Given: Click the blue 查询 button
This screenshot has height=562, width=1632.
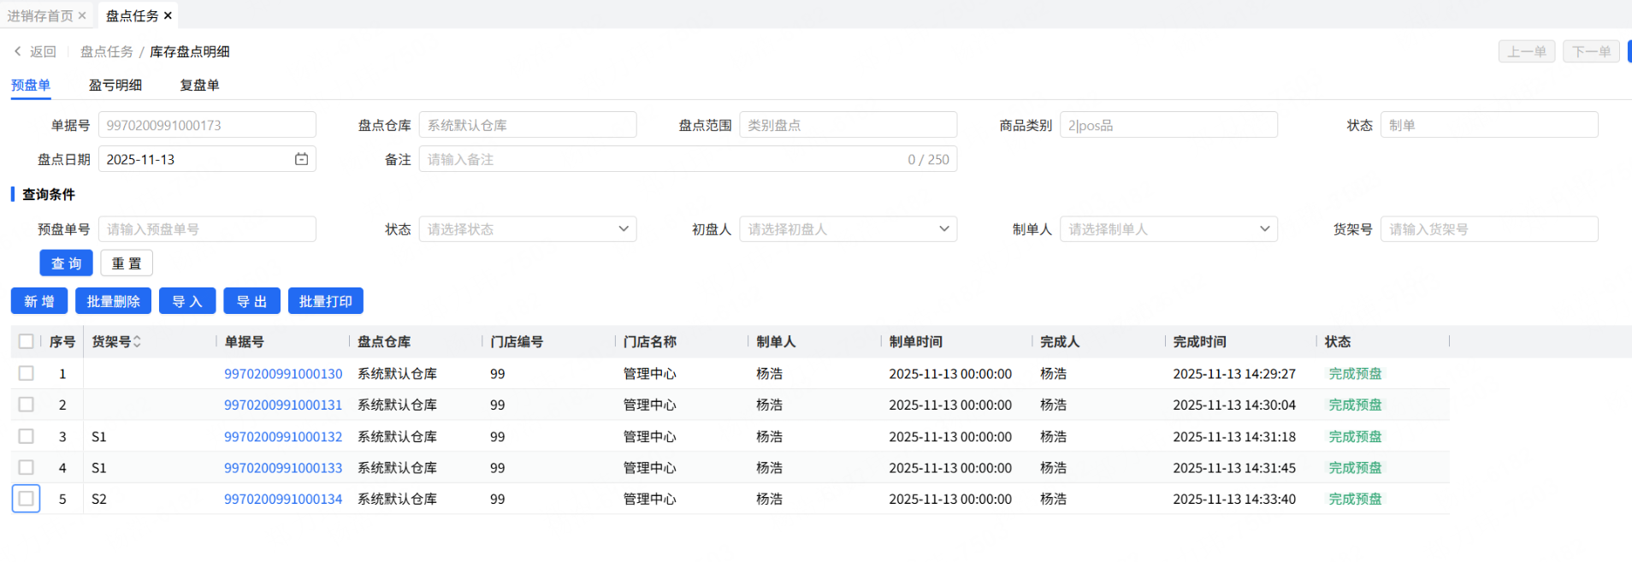Looking at the screenshot, I should click(66, 263).
